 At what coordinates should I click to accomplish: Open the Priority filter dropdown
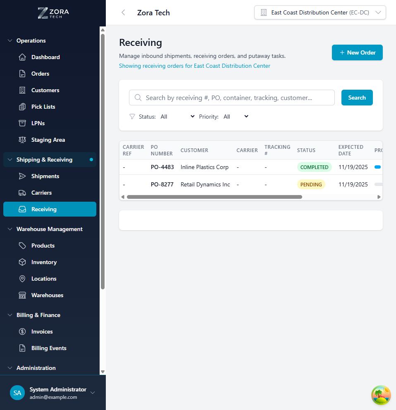click(x=236, y=117)
